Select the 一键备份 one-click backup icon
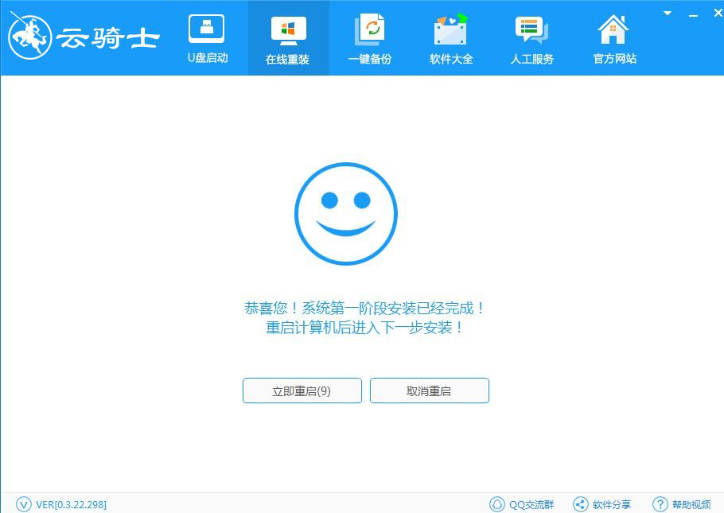This screenshot has width=724, height=513. [x=369, y=37]
